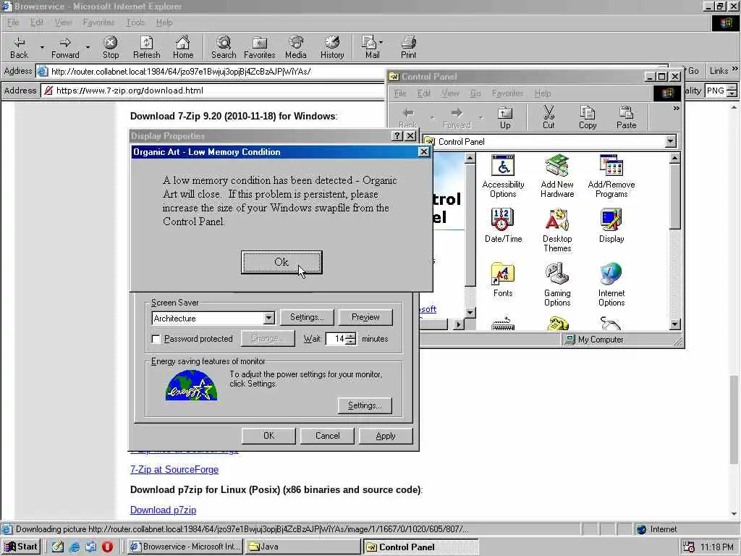This screenshot has width=741, height=556.
Task: Open the Screen Saver Architecture dropdown
Action: point(268,319)
